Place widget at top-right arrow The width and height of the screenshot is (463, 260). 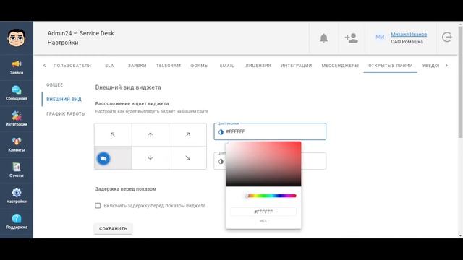tap(188, 135)
